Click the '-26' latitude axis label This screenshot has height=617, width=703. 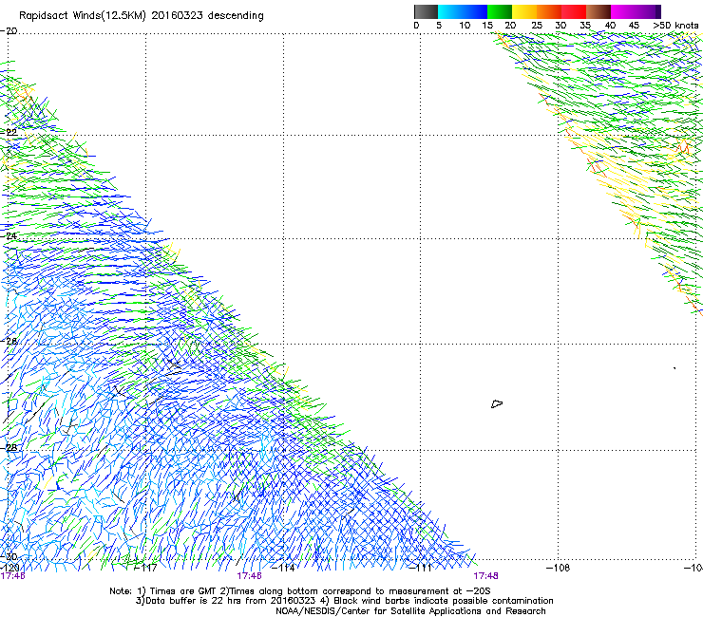9,342
